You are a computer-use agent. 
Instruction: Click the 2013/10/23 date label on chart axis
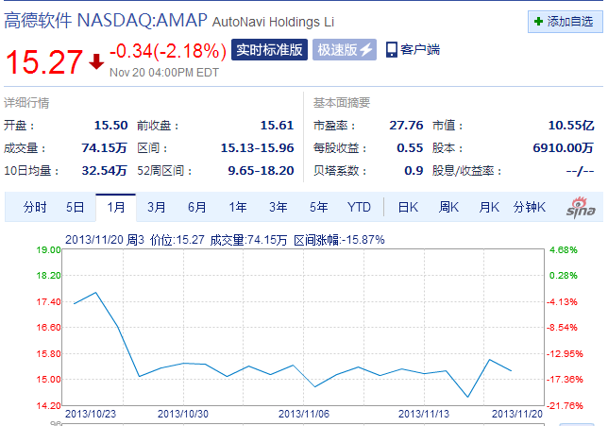click(91, 414)
